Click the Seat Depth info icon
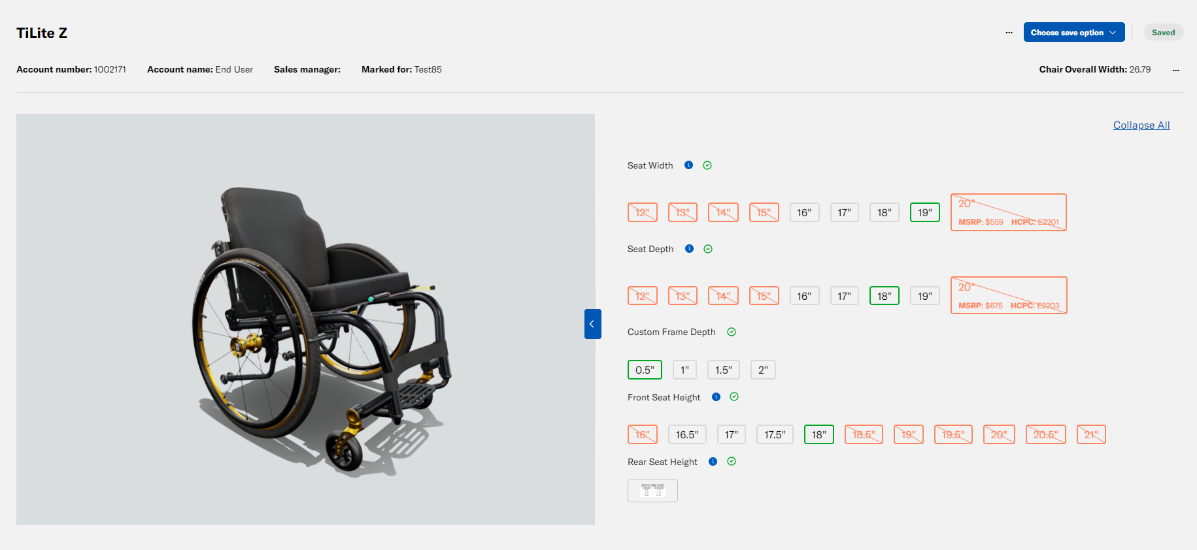 point(689,249)
